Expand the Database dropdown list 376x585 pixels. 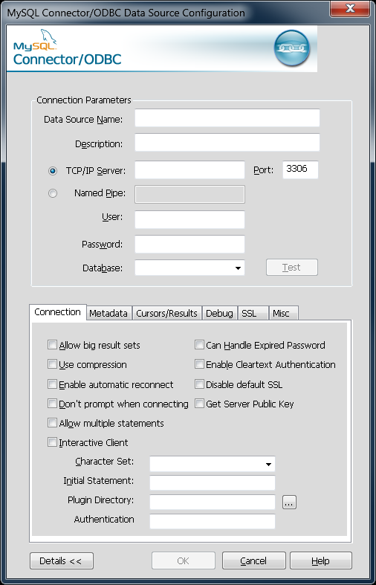tap(238, 268)
